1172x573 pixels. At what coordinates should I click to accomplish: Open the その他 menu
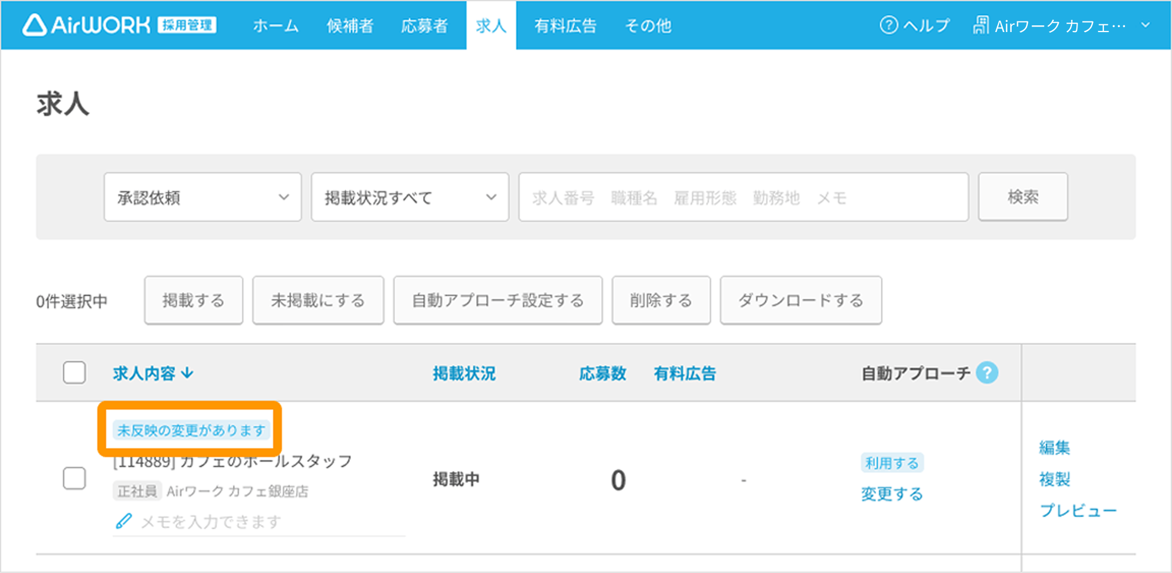tap(648, 25)
